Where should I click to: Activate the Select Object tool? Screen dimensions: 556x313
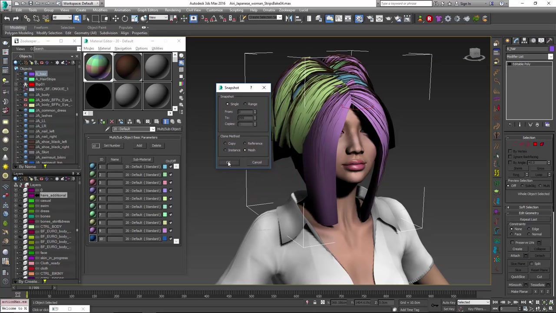77,18
